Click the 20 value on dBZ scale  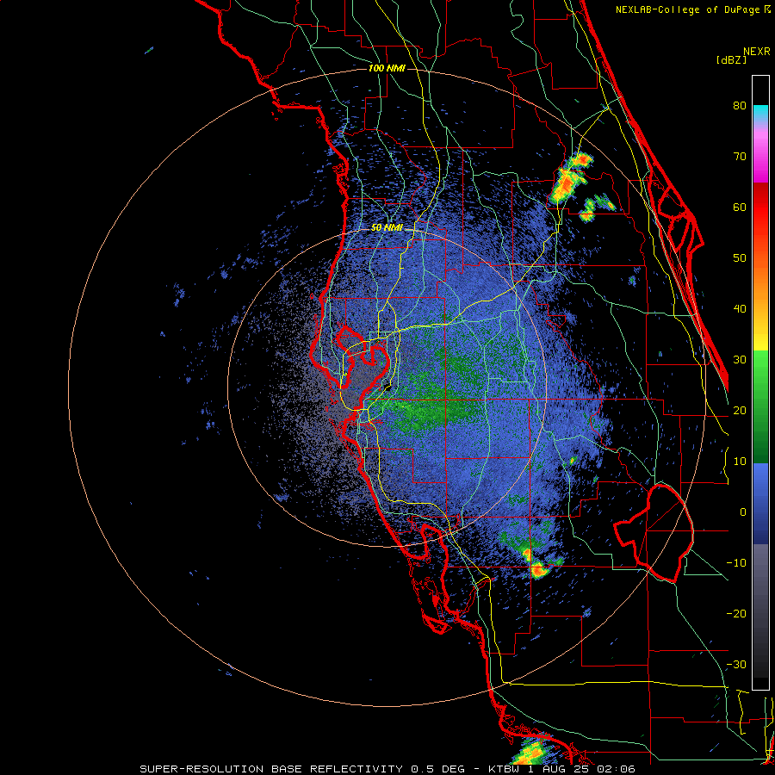pyautogui.click(x=740, y=411)
